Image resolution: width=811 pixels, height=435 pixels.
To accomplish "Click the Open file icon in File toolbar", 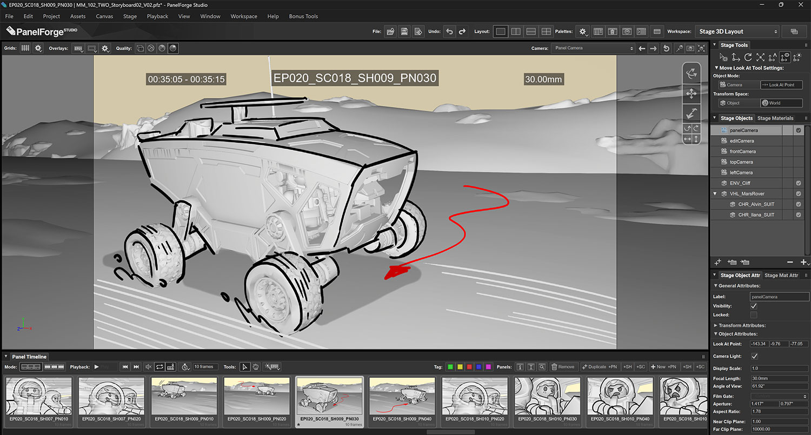I will point(390,31).
